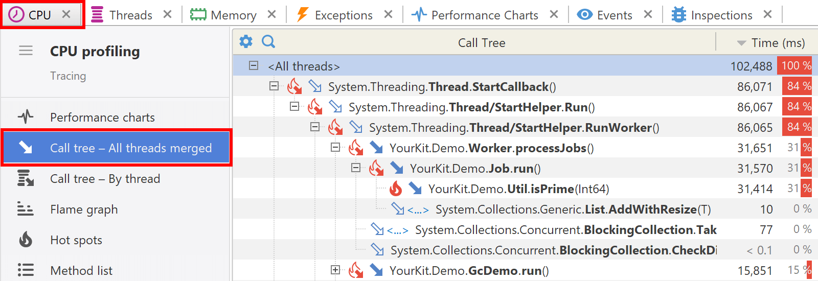Close the Threads tab
818x281 pixels.
167,15
